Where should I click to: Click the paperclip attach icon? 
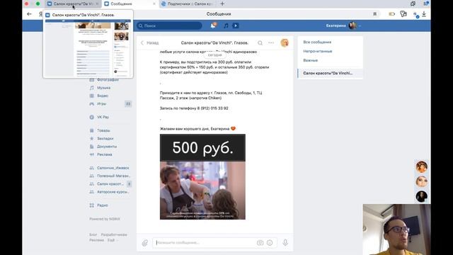(144, 243)
